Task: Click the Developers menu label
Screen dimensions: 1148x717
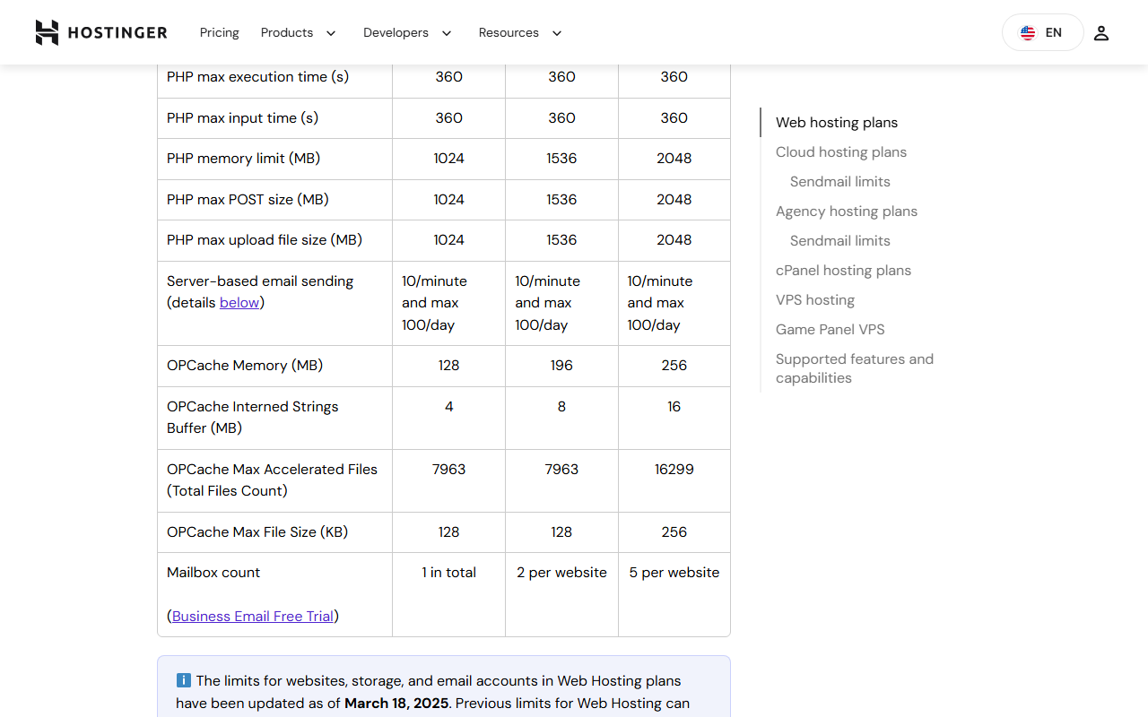Action: tap(396, 32)
